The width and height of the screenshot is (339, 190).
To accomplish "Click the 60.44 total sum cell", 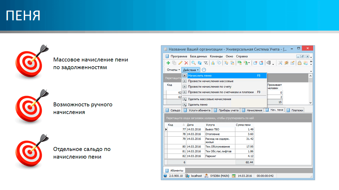I will click(244, 162).
